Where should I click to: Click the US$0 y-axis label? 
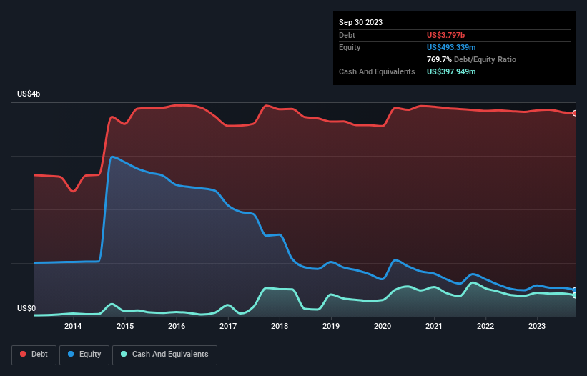click(x=26, y=308)
